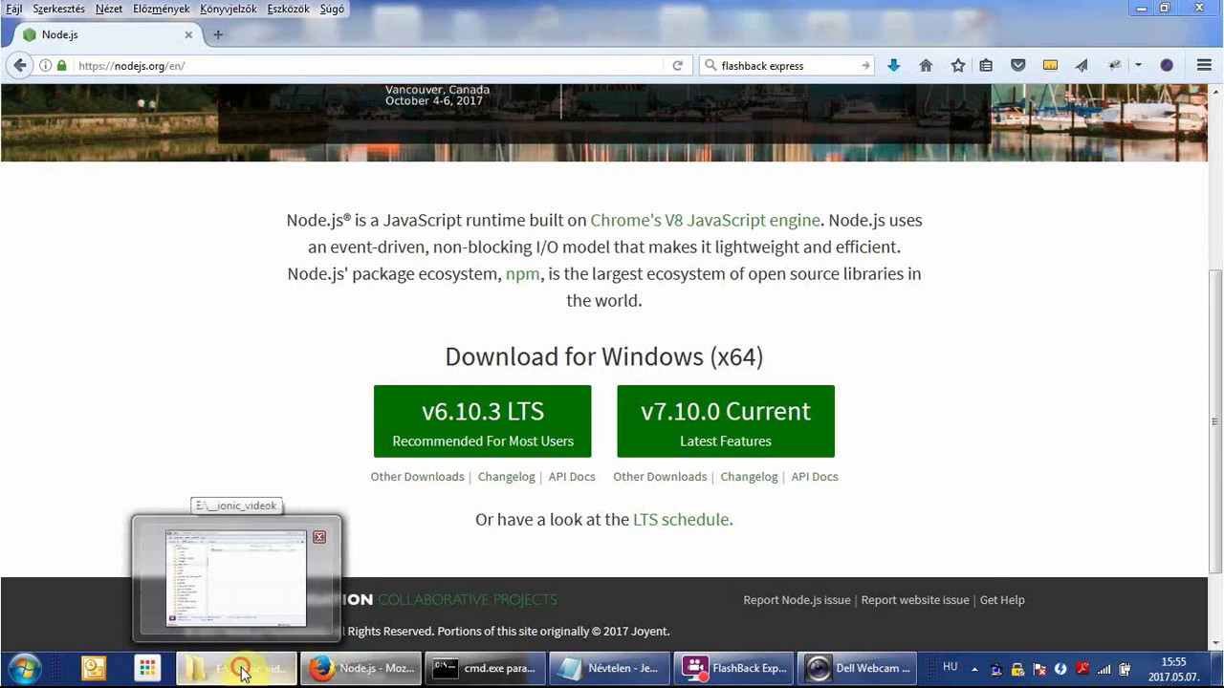Image resolution: width=1224 pixels, height=688 pixels.
Task: Open the blue lightning bolt tray icon
Action: point(1060,669)
